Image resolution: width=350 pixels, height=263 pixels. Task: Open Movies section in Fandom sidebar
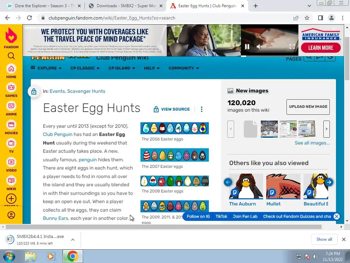pyautogui.click(x=11, y=127)
